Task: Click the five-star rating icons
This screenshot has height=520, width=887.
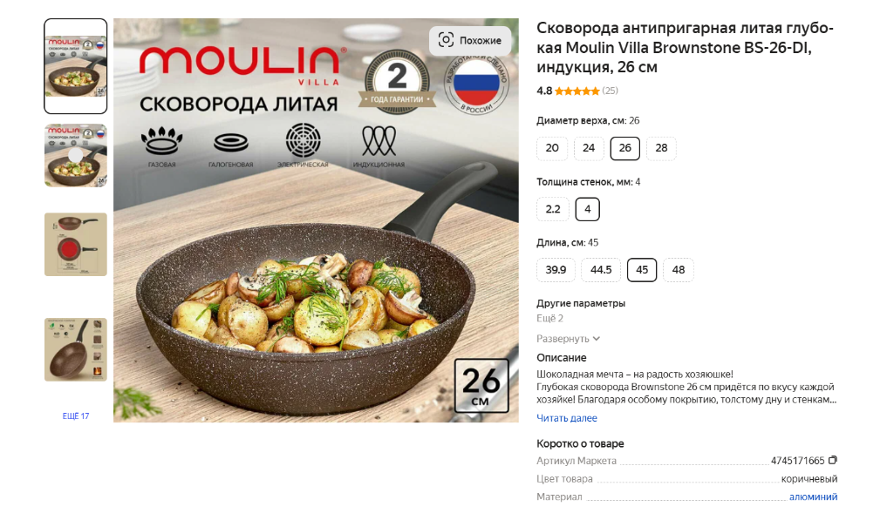Action: tap(577, 91)
